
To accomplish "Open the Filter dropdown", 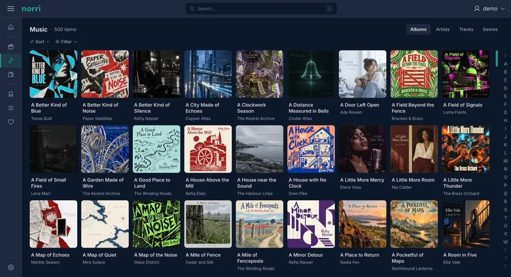I will [66, 41].
